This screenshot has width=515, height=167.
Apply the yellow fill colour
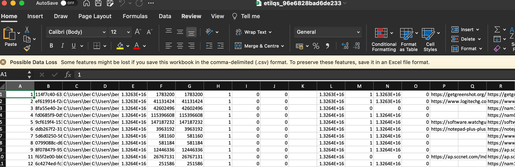[x=120, y=46]
